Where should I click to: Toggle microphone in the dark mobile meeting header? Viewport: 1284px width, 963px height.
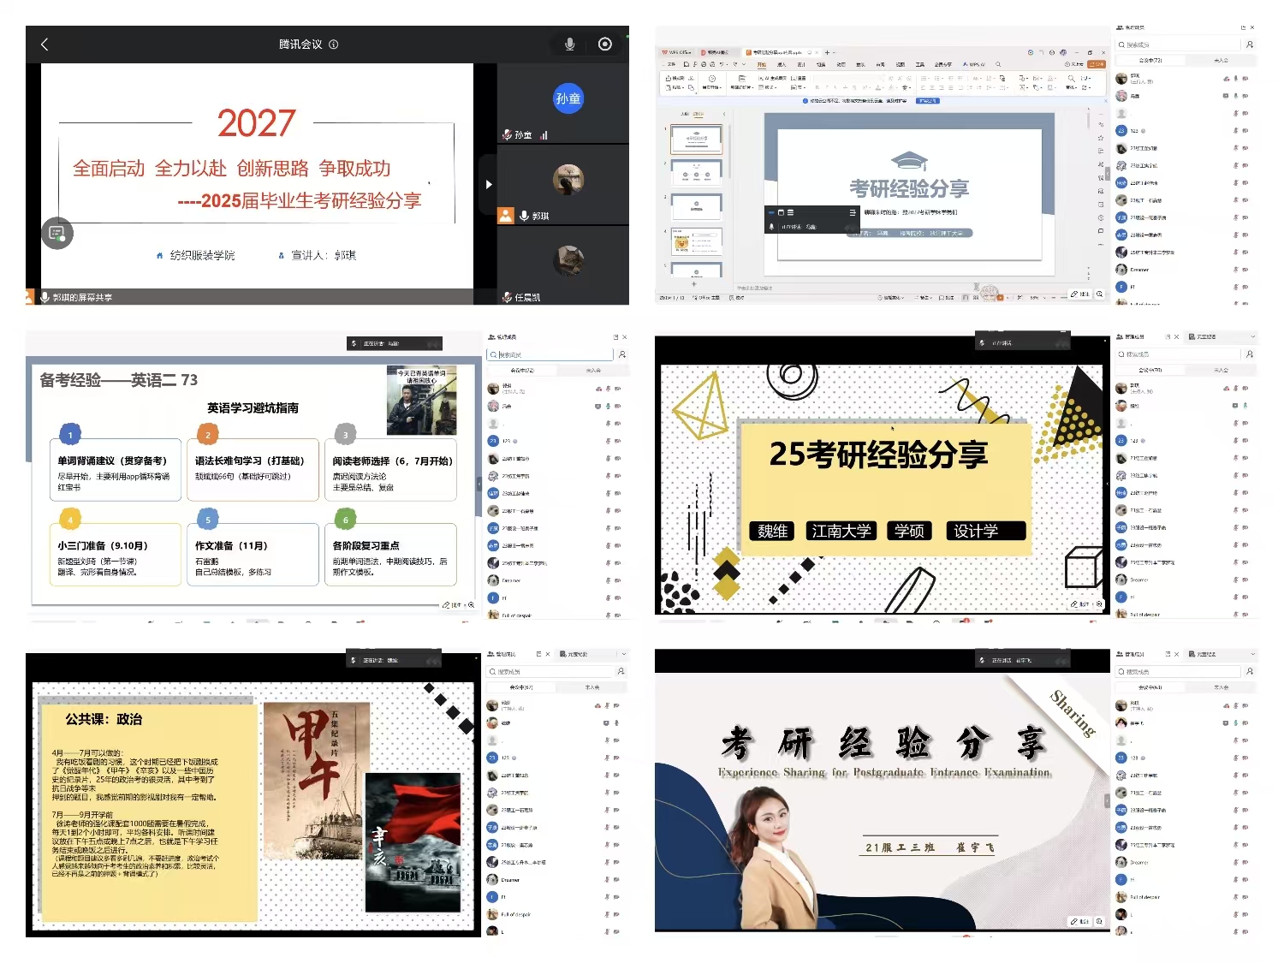[x=569, y=45]
